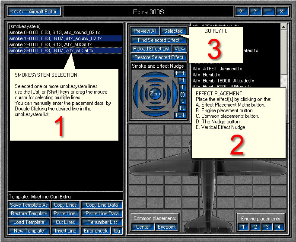Click Eyepoint common placement

tap(166, 227)
